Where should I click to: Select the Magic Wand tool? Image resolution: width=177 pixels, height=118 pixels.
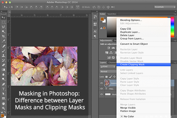tap(3, 32)
